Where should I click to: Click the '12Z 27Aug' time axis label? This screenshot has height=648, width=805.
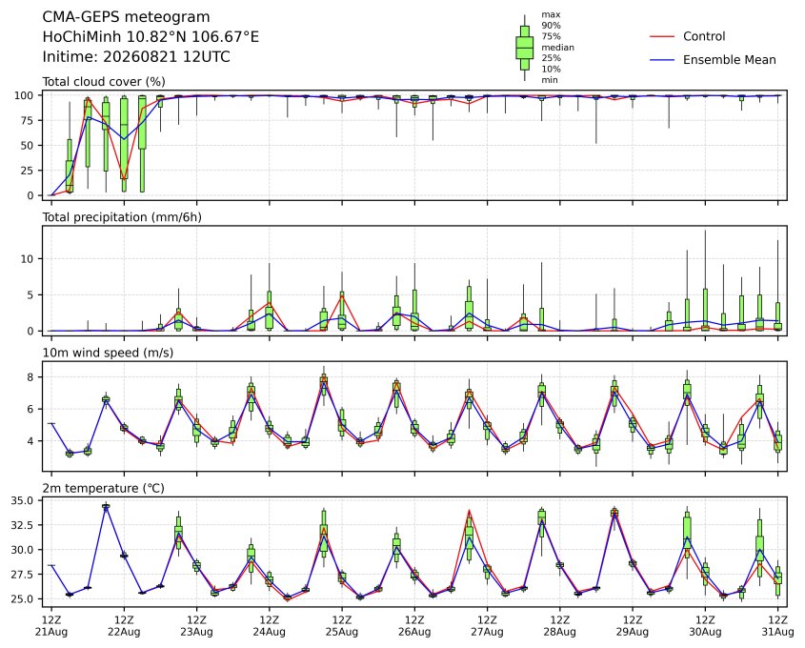pyautogui.click(x=487, y=625)
